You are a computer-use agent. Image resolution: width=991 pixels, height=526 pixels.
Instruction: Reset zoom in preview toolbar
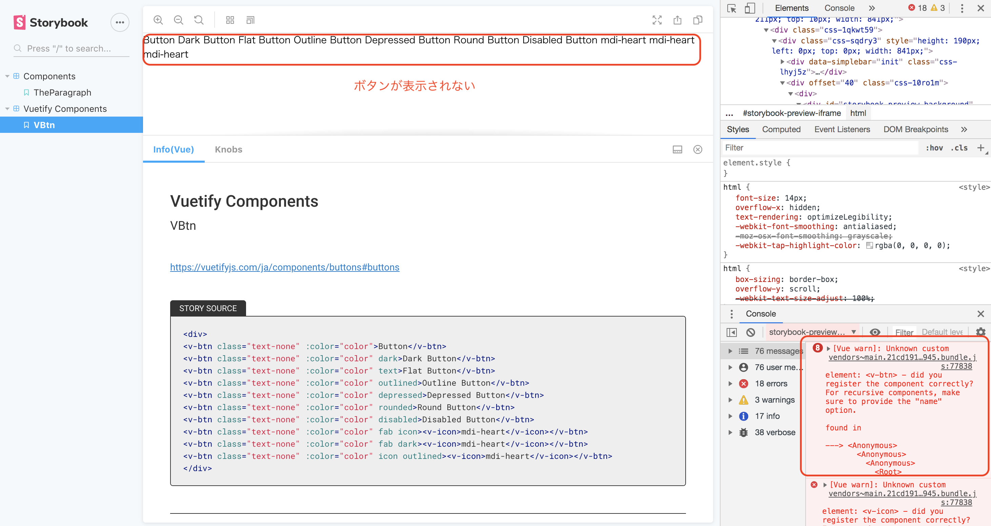click(199, 20)
